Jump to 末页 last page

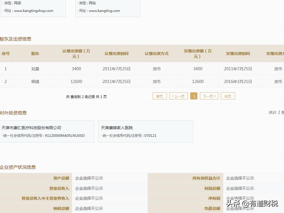tap(228, 96)
